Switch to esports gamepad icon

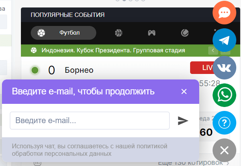tap(152, 33)
